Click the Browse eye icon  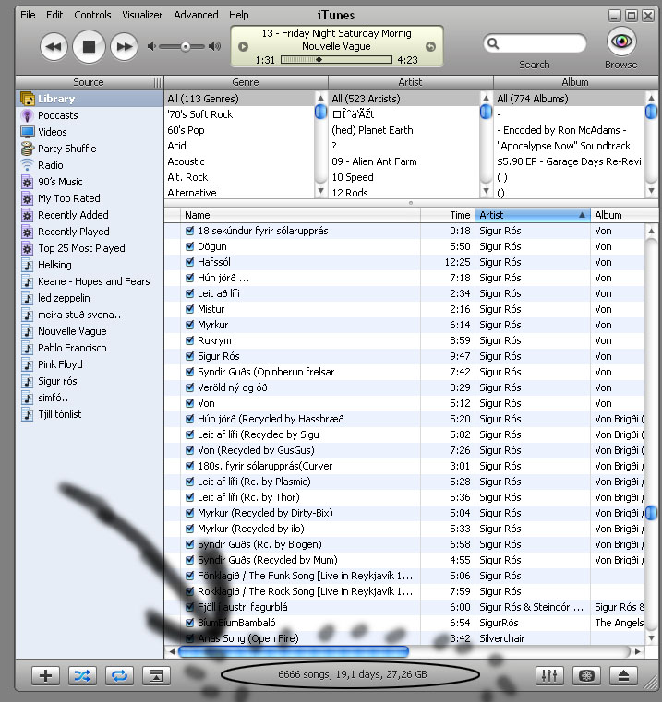coord(621,42)
